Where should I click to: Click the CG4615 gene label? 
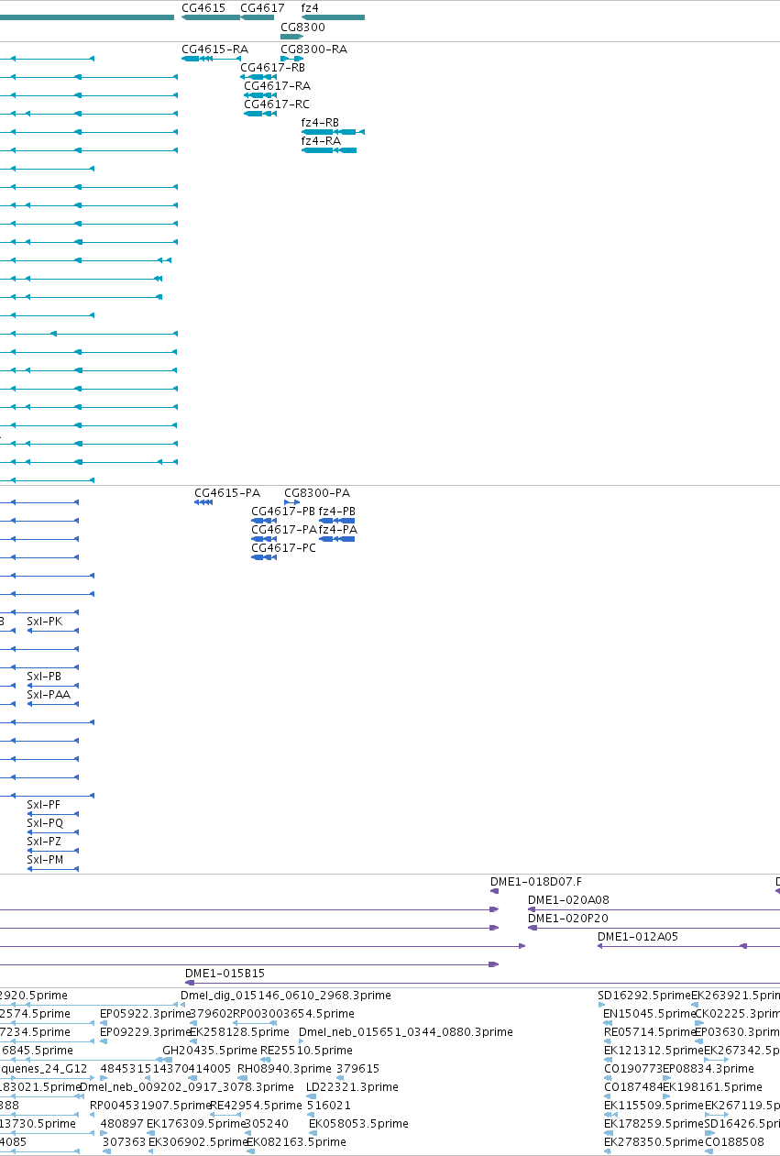point(203,7)
